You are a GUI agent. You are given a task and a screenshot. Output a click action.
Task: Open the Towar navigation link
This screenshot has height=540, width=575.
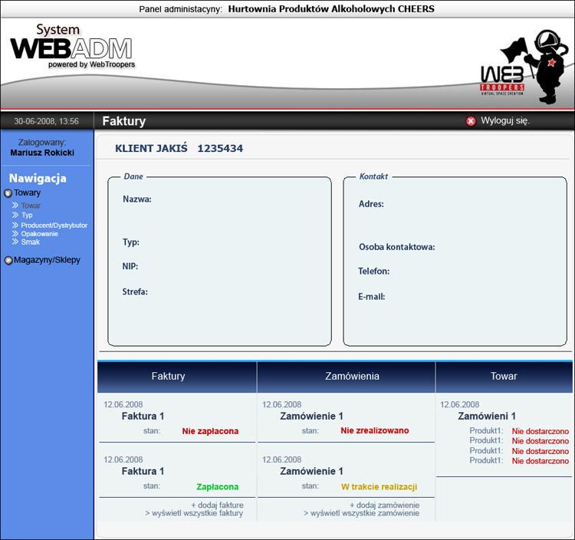pos(31,206)
